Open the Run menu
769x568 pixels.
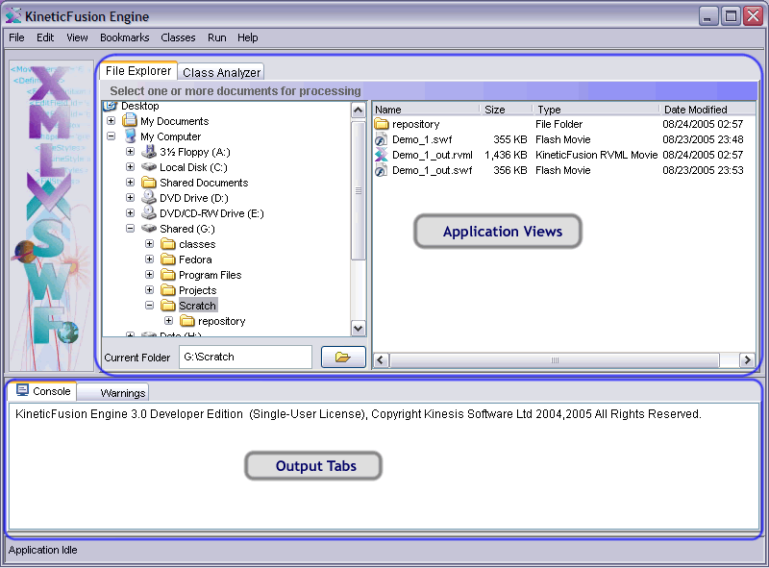coord(217,37)
